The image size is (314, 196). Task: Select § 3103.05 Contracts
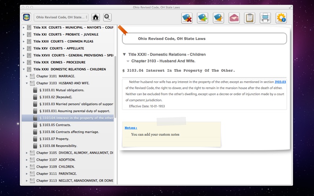pos(55,125)
